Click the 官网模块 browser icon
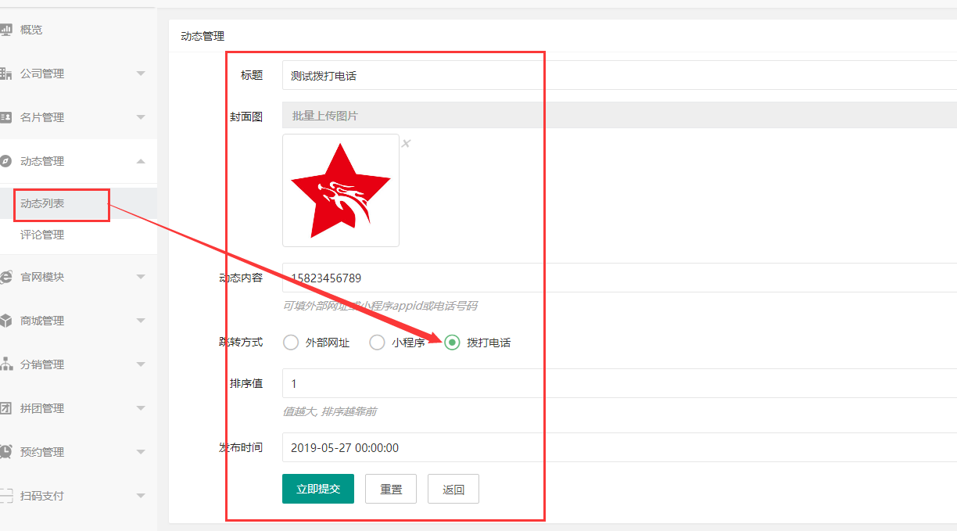 5,277
